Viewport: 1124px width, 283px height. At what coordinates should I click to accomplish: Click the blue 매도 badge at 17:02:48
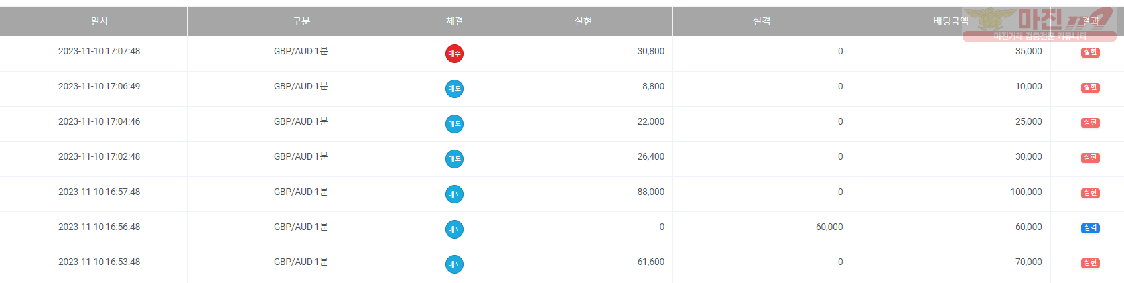[455, 159]
